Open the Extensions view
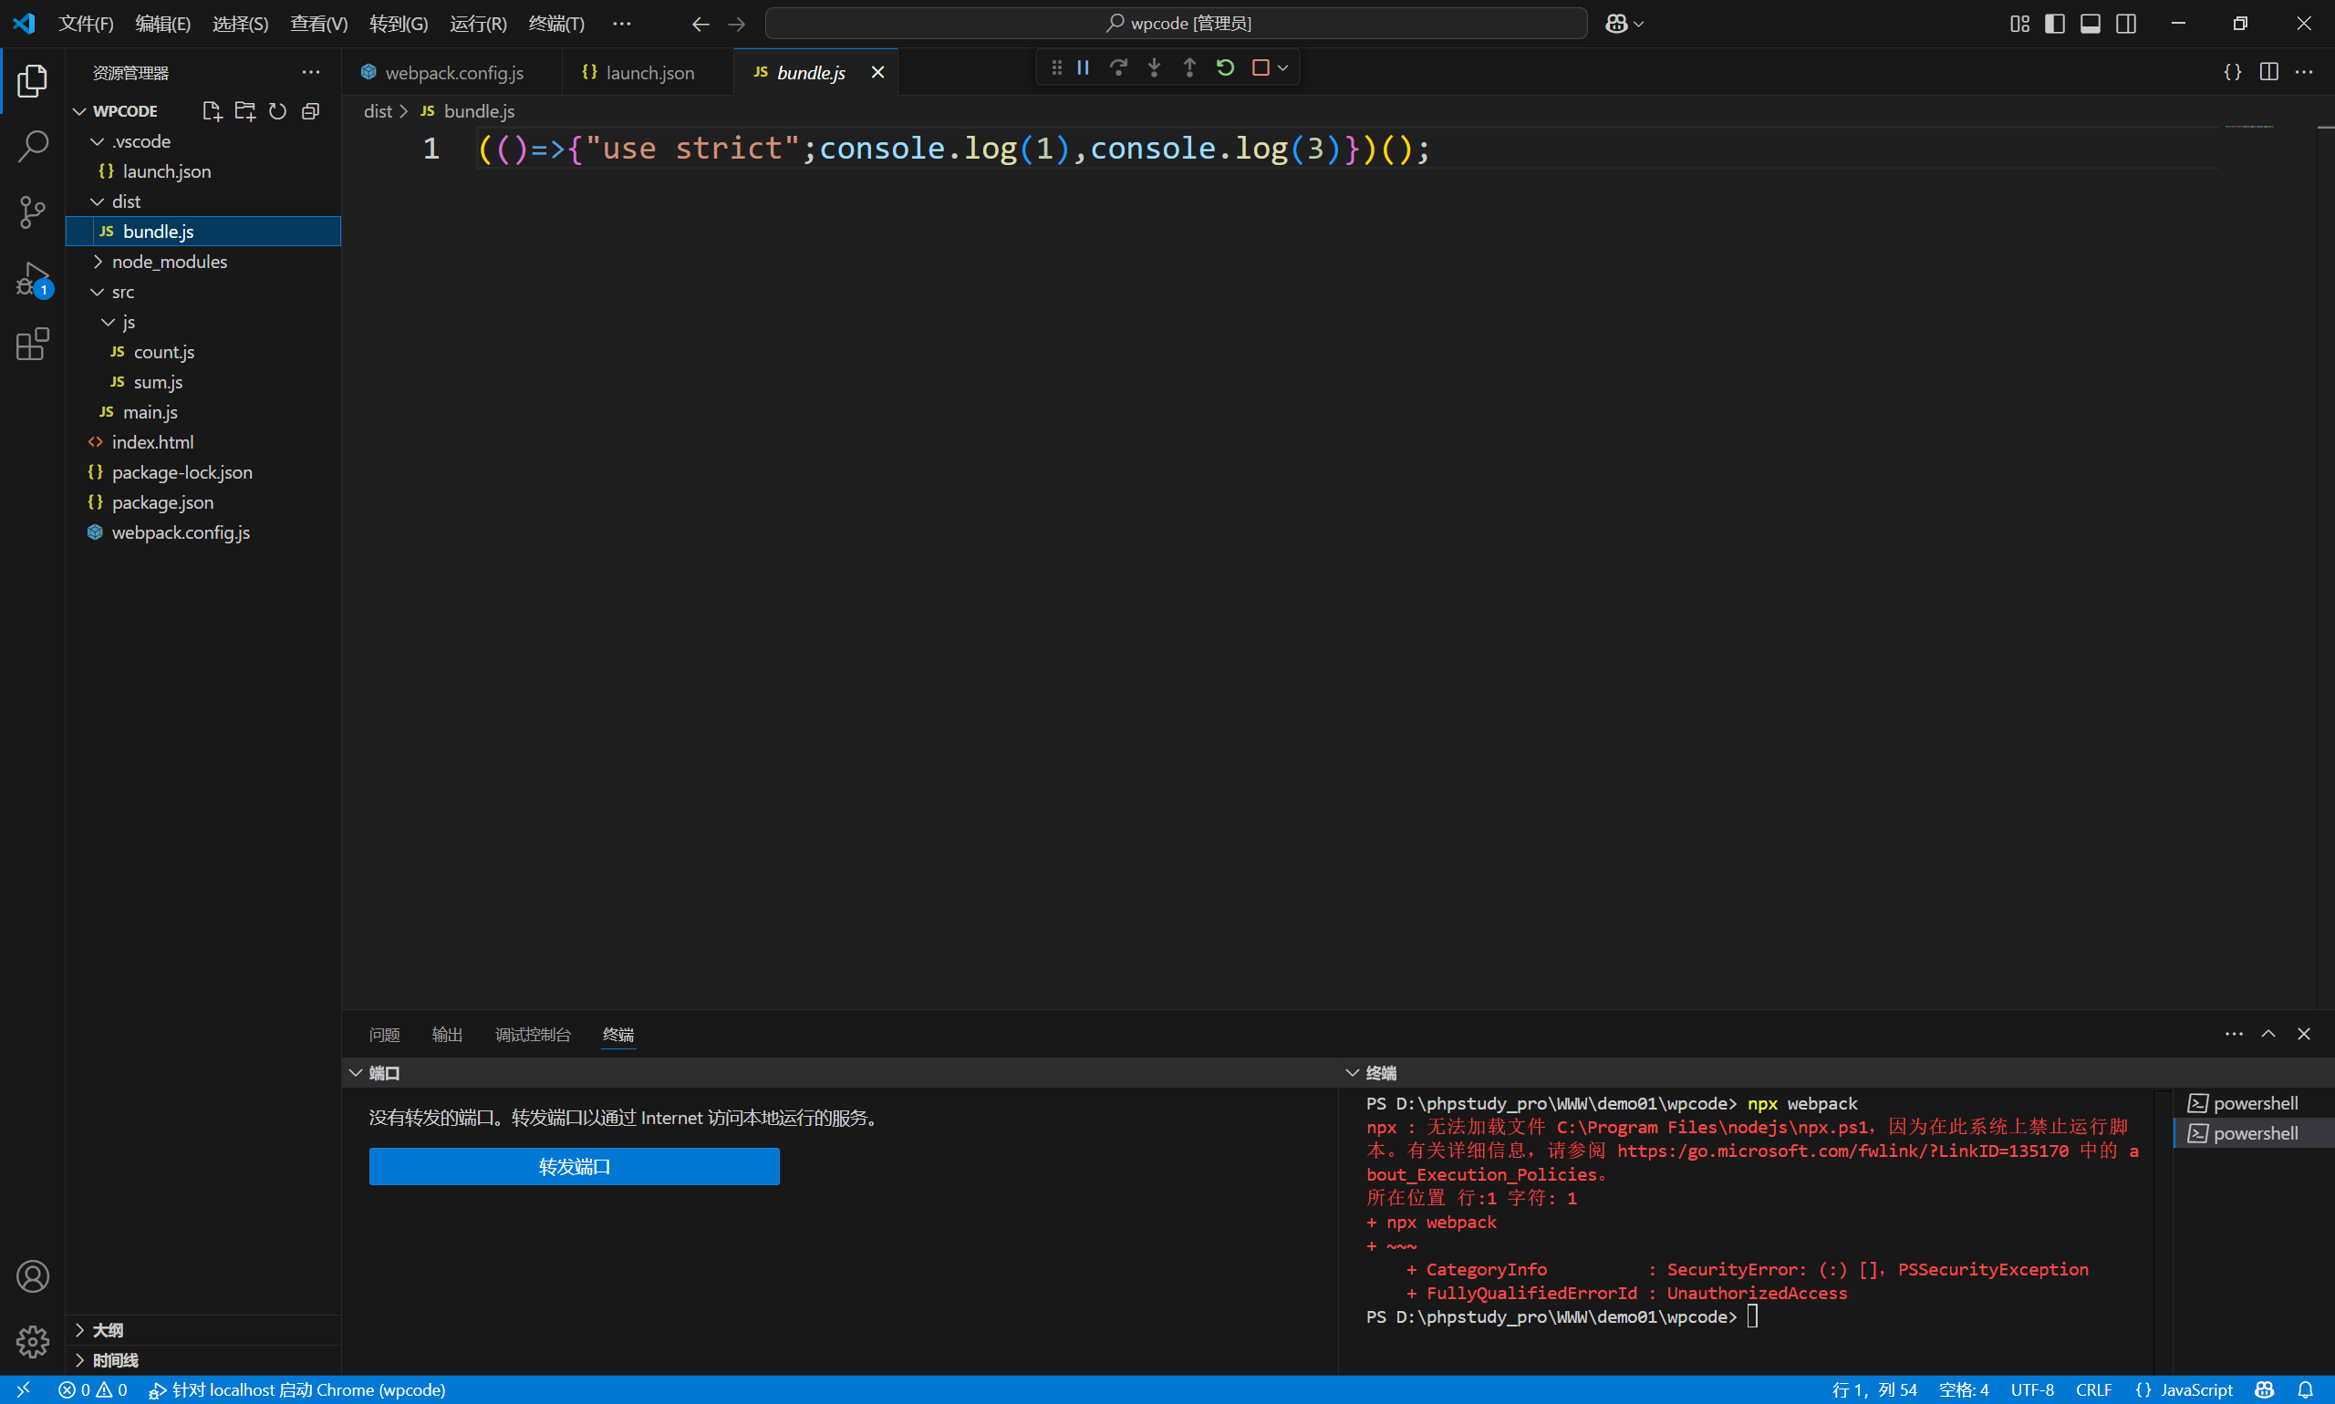2335x1404 pixels. pos(32,345)
